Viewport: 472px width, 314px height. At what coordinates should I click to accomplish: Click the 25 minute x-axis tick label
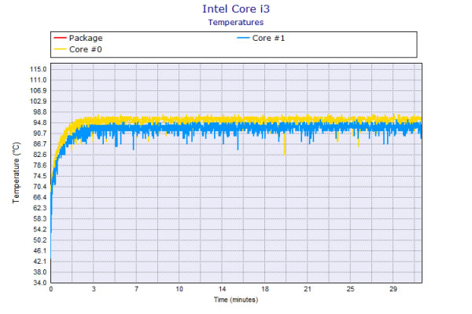pyautogui.click(x=350, y=289)
